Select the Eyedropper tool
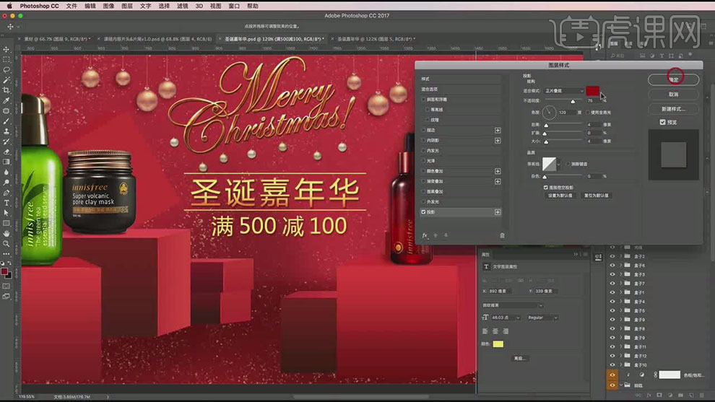This screenshot has width=715, height=402. point(6,100)
